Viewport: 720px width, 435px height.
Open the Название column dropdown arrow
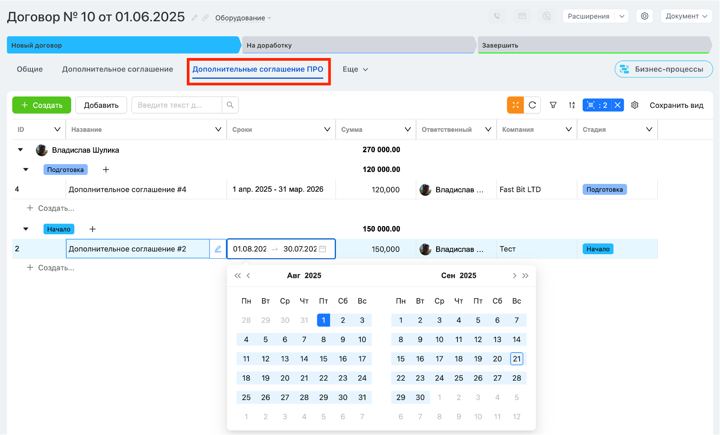coord(218,130)
